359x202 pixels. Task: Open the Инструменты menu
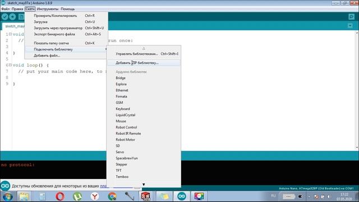pos(48,9)
